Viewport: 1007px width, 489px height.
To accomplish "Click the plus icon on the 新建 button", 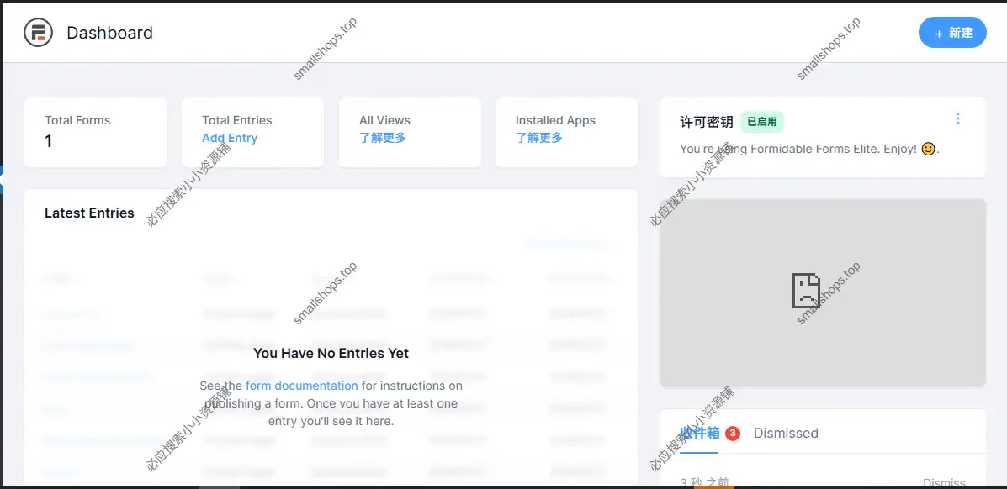I will point(939,33).
